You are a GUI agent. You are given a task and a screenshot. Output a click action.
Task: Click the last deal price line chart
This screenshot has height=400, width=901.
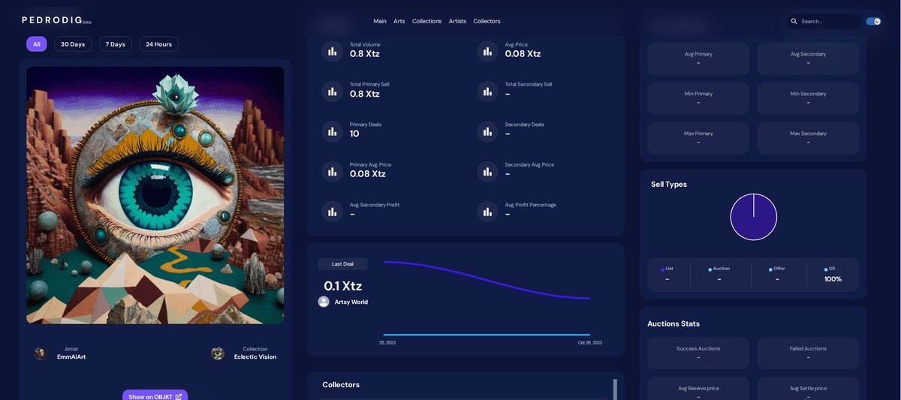pyautogui.click(x=487, y=280)
